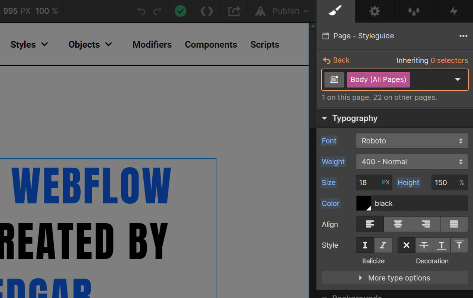Click the Height property label
Viewport: 473px width, 298px height.
[x=408, y=183]
